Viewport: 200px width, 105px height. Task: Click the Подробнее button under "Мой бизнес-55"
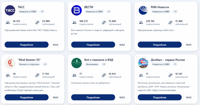point(26,97)
